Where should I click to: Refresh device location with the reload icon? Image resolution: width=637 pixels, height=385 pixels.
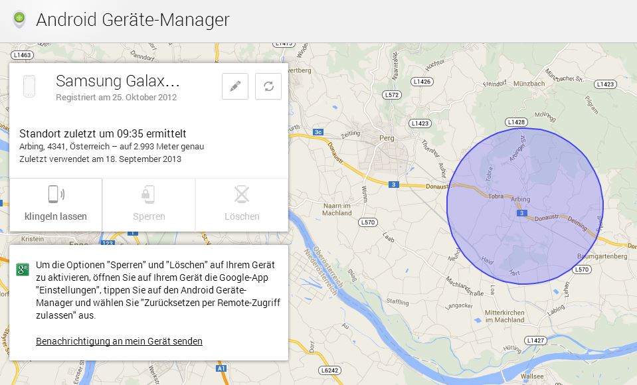(x=268, y=86)
